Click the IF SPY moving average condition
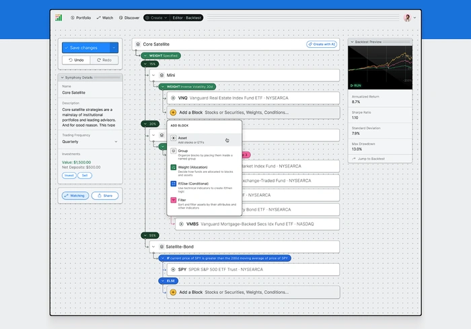471x329 pixels. pos(225,258)
